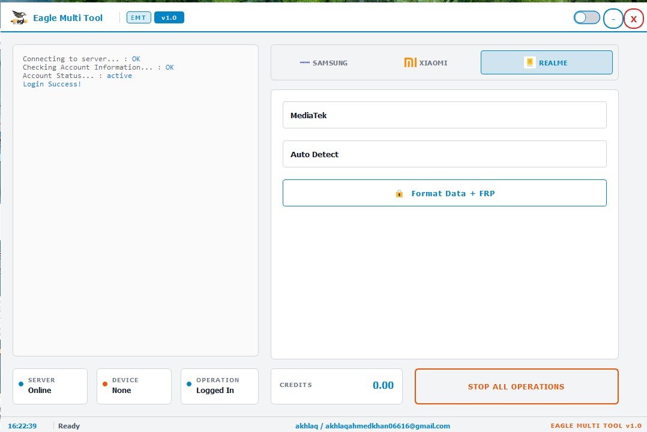The image size is (647, 432).
Task: Click the Eagle Multi Tool title
Action: pos(68,18)
